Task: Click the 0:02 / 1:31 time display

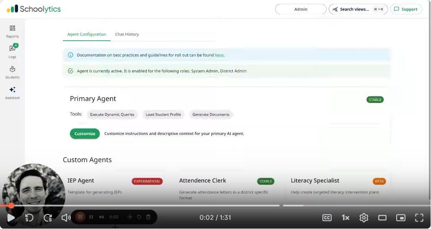Action: click(x=215, y=218)
